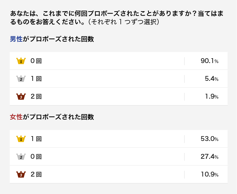Select the 0回 row in men's table
The image size is (237, 194).
click(119, 61)
